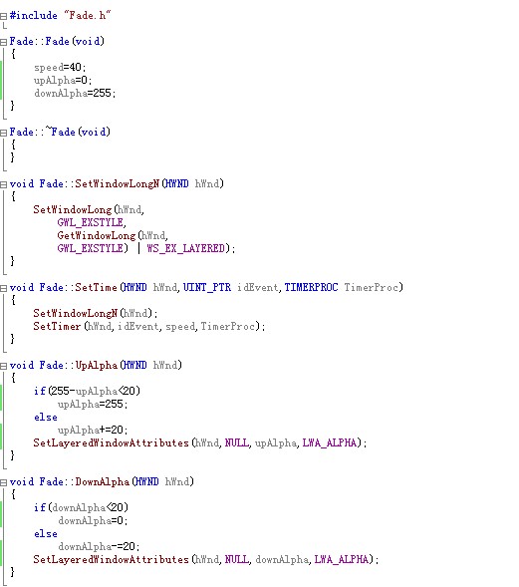The image size is (519, 587).
Task: Collapse the Fade::DownAlpha function block
Action: point(3,482)
